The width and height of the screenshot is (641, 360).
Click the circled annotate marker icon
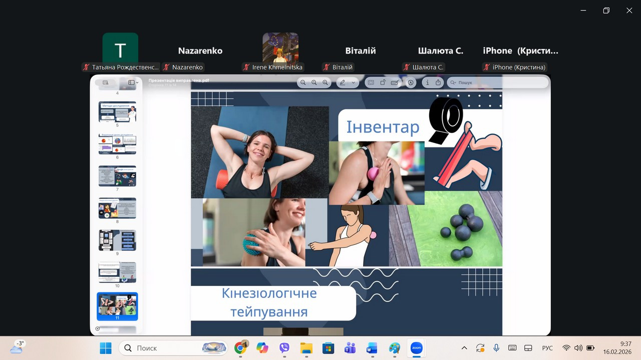pos(411,83)
